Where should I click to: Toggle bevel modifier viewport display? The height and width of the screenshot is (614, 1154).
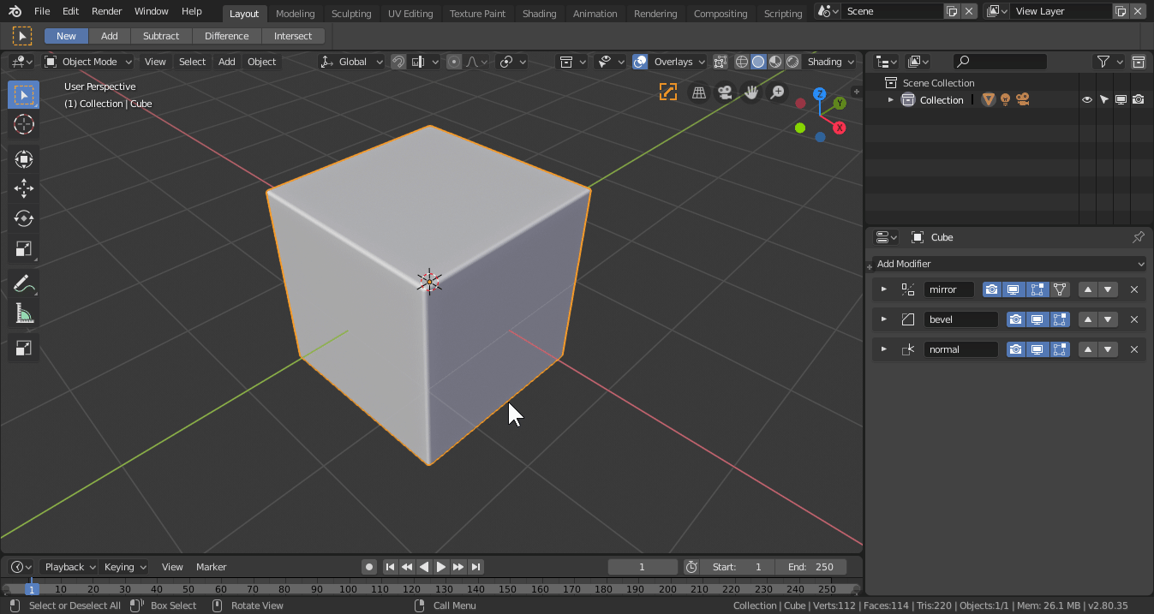coord(1037,319)
